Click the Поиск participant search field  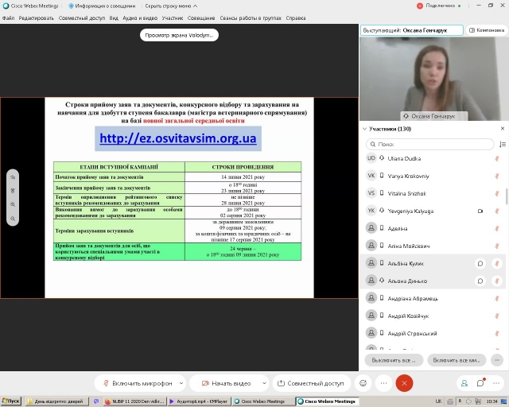tap(433, 144)
